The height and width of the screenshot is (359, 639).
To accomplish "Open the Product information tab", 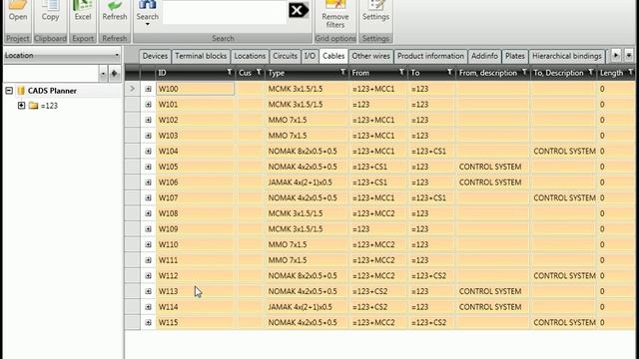I will pos(430,56).
